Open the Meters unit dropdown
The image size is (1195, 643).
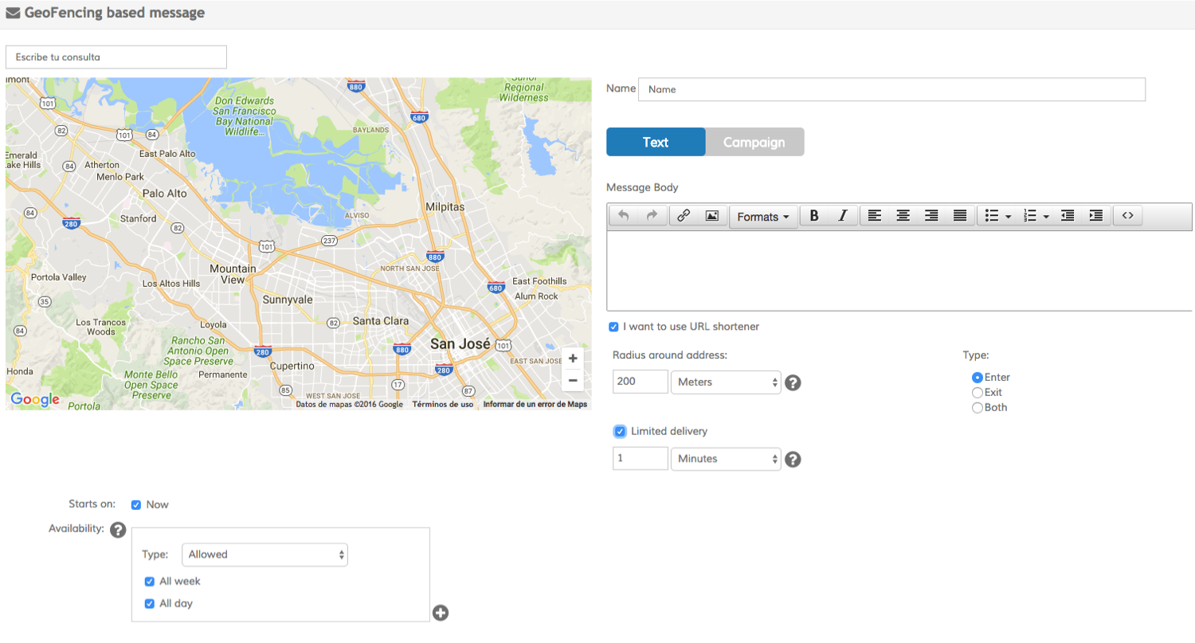point(726,382)
